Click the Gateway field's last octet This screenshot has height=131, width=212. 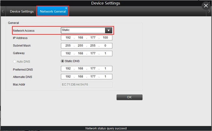pos(105,53)
